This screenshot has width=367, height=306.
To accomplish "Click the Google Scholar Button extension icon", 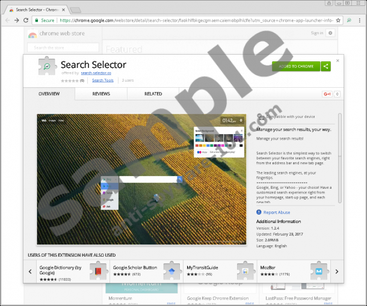I will tap(171, 272).
